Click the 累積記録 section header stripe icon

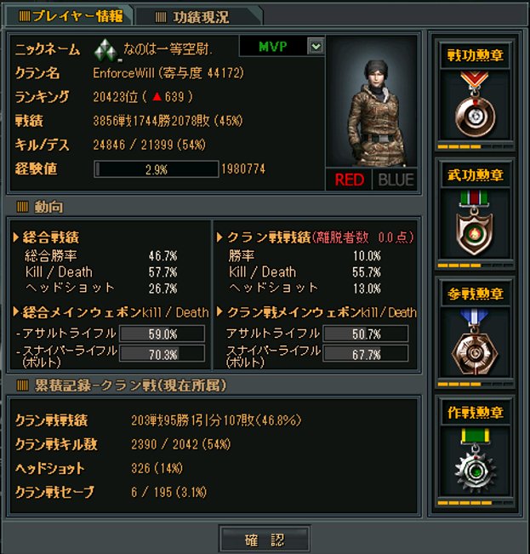22,386
